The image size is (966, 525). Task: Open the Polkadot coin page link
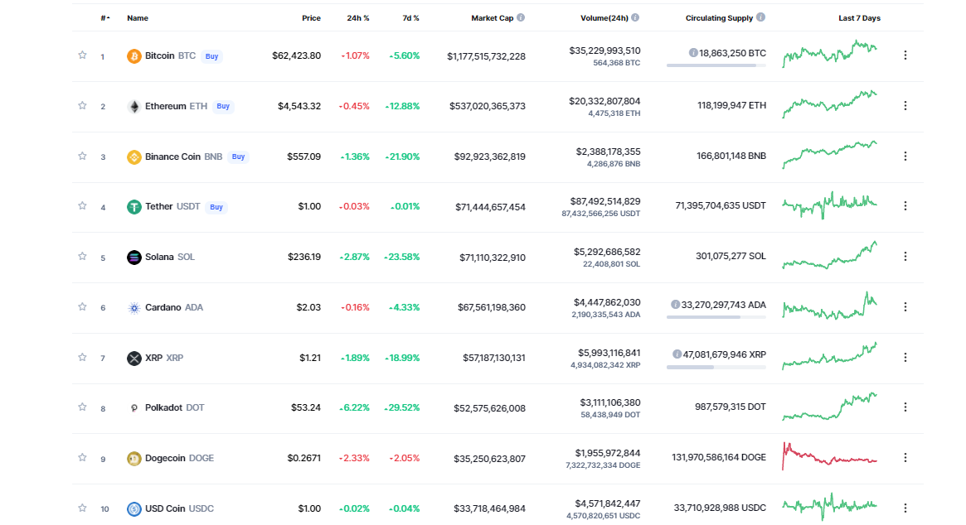point(174,408)
